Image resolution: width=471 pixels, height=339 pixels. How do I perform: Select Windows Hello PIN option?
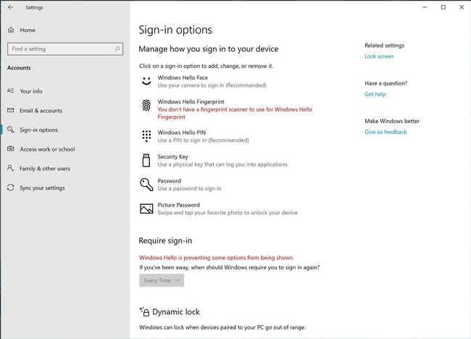point(194,136)
